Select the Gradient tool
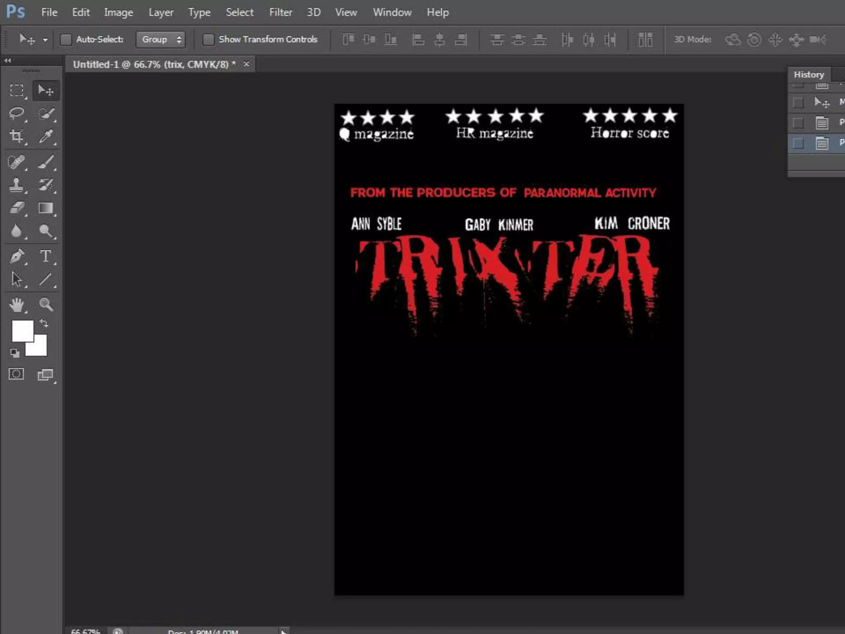The height and width of the screenshot is (634, 845). coord(46,208)
